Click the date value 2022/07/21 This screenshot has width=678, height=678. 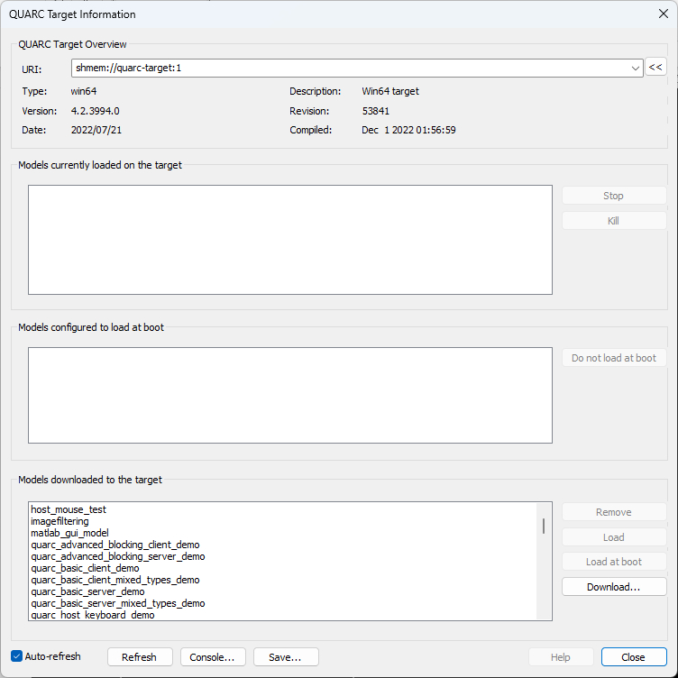point(96,130)
